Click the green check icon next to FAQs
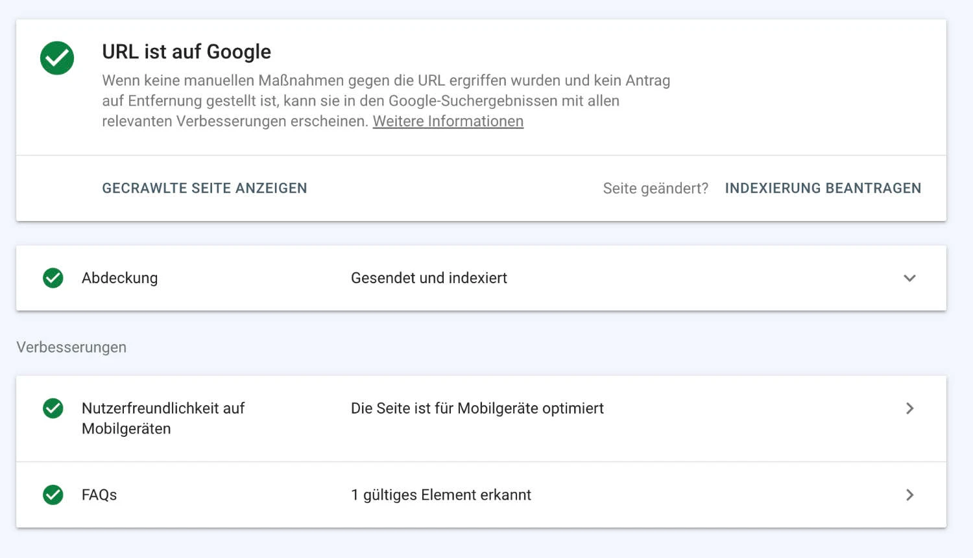 [53, 495]
